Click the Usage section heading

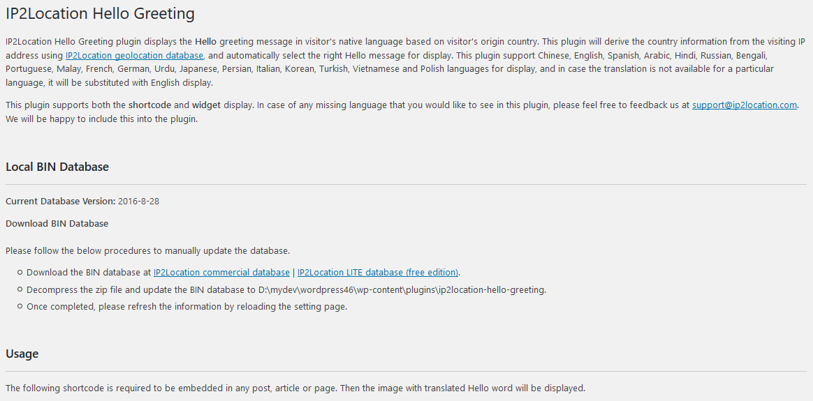pyautogui.click(x=22, y=354)
